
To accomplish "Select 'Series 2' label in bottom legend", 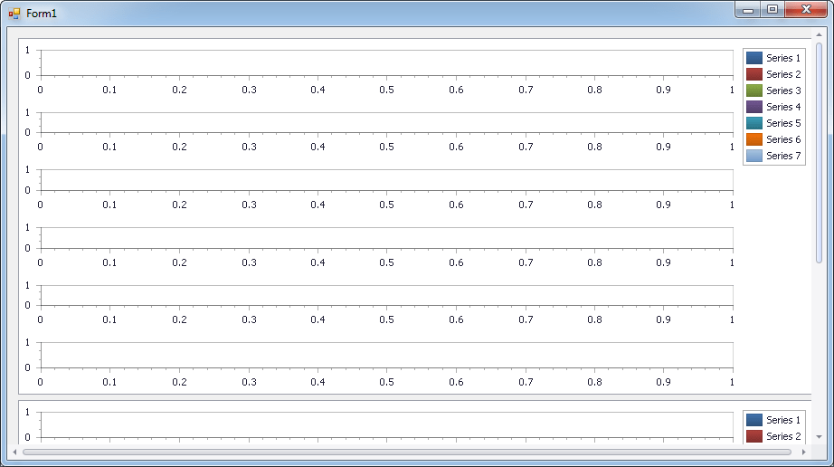I will click(x=783, y=436).
